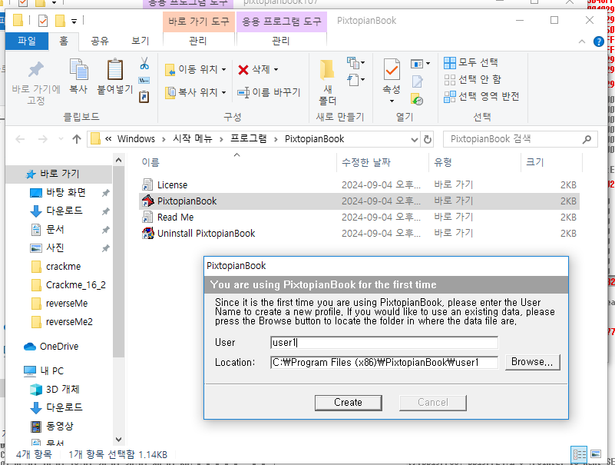Click the History icon in Open group
The width and height of the screenshot is (615, 465).
[417, 99]
